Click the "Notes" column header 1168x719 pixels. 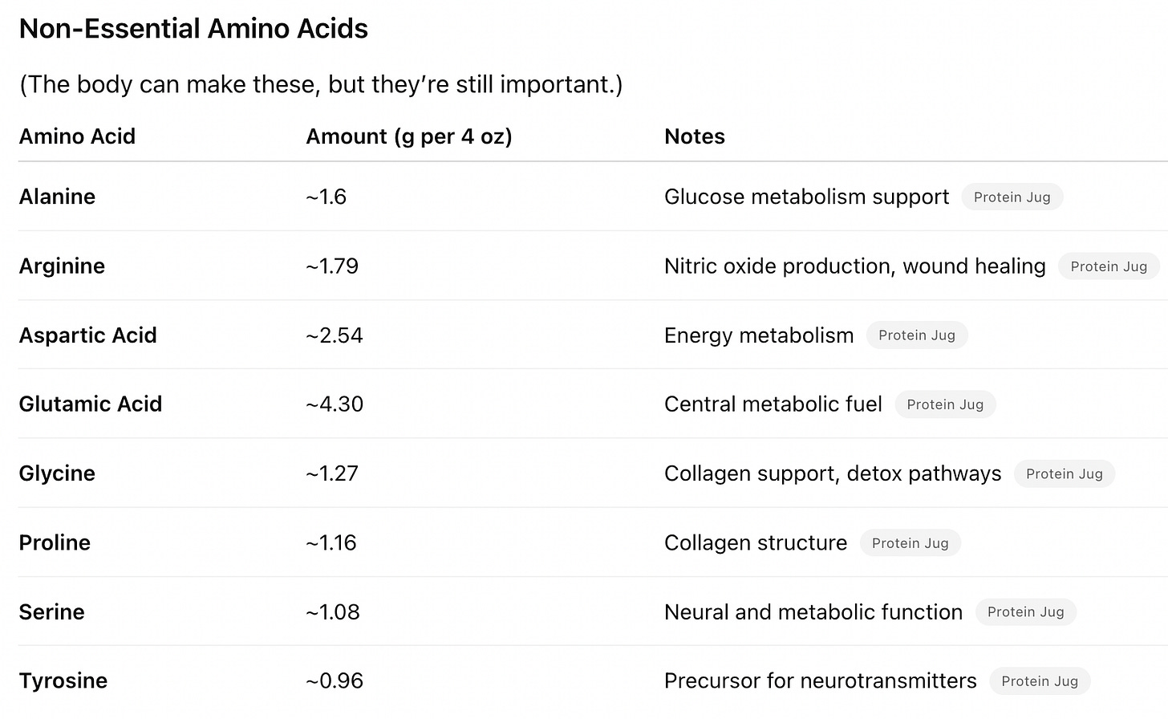click(694, 136)
